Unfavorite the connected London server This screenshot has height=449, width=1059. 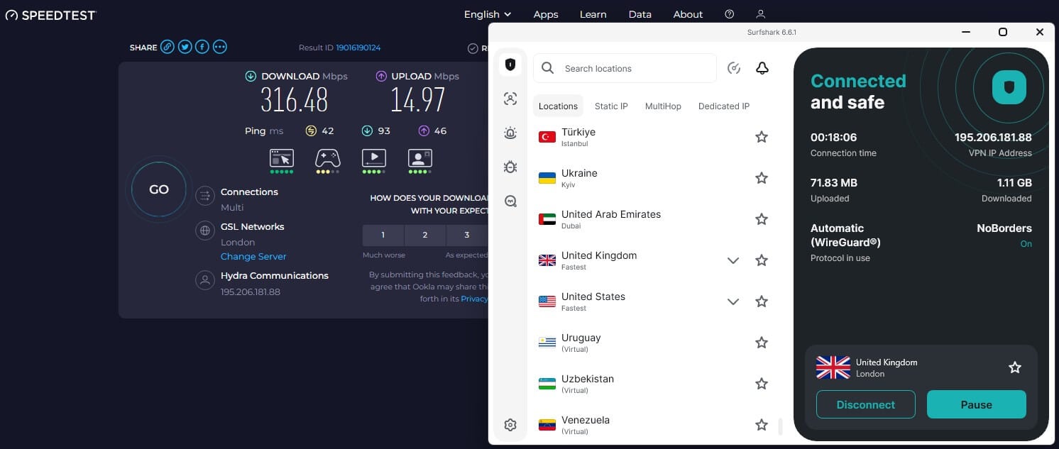[x=1014, y=367]
